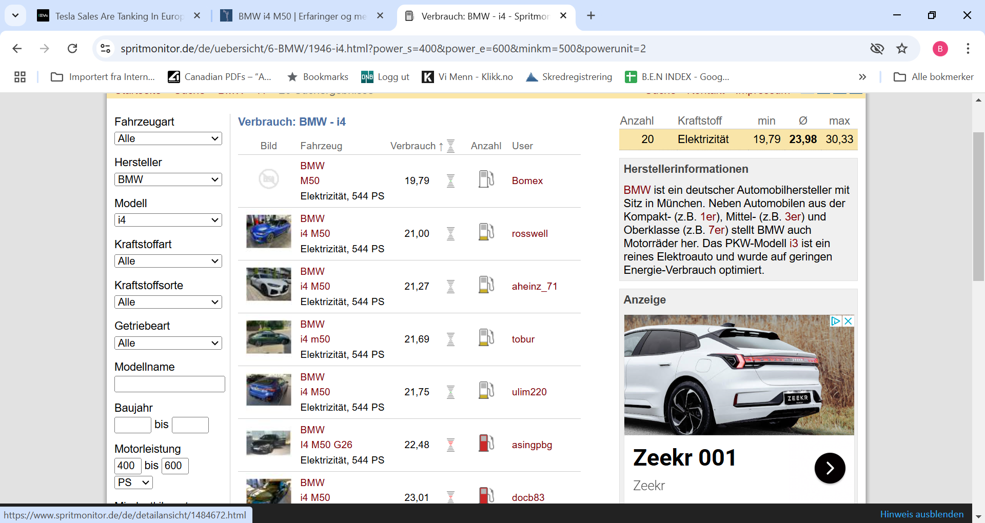The width and height of the screenshot is (985, 523).
Task: Click the red fuel pump icon for asingpbg
Action: [486, 444]
